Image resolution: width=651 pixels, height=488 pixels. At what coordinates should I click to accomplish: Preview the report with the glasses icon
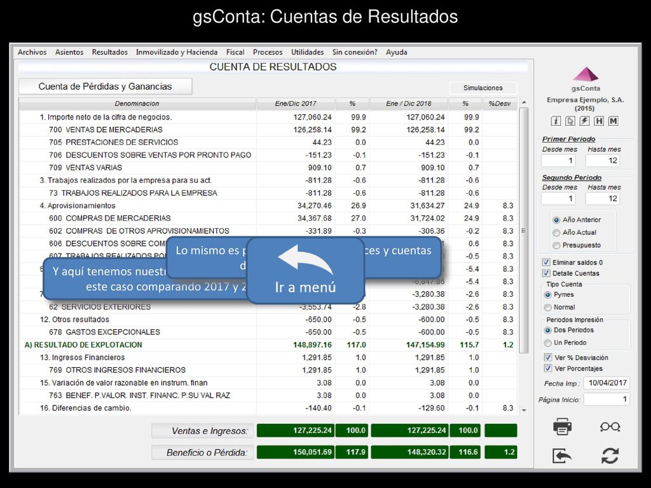click(x=610, y=426)
